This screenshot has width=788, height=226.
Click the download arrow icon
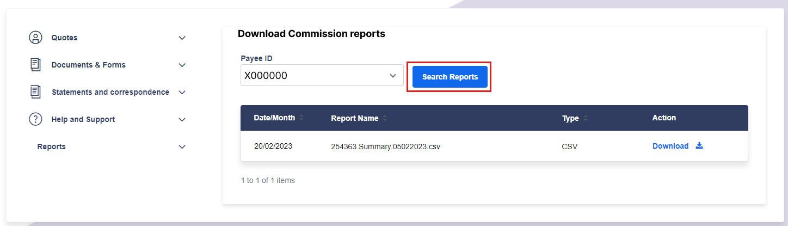point(700,146)
